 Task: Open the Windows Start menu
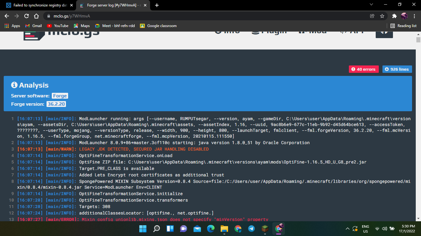point(143,229)
